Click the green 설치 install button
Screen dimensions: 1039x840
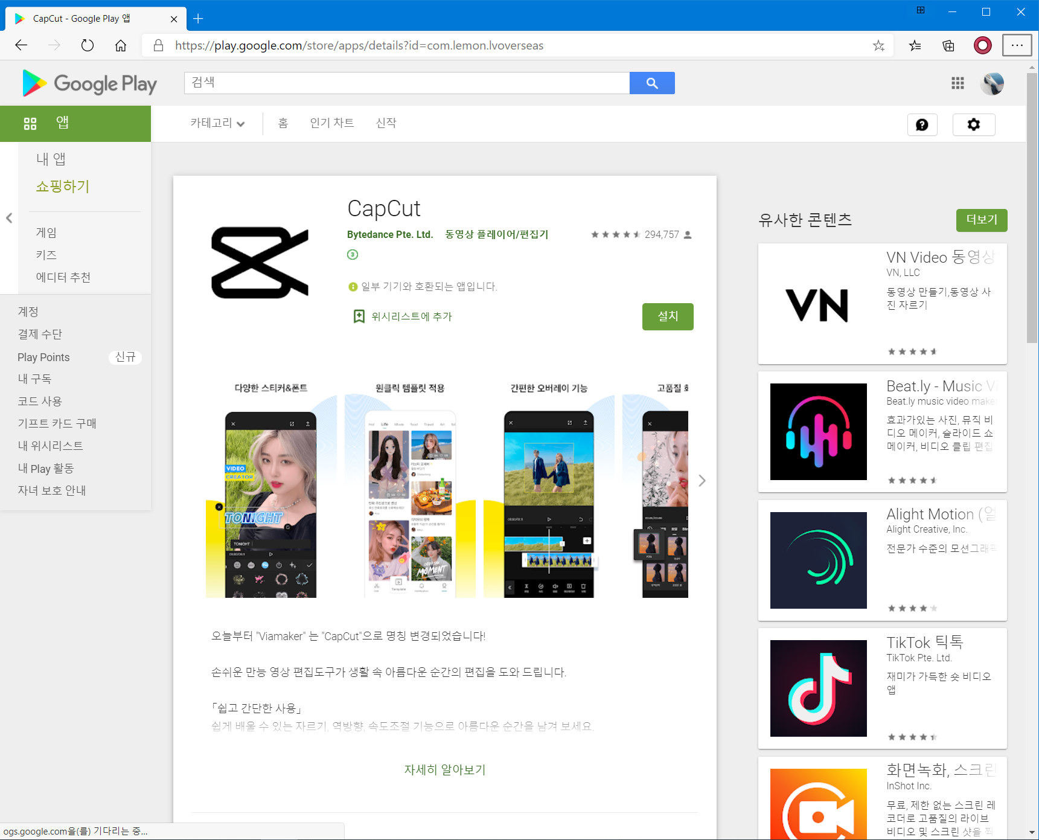coord(668,316)
